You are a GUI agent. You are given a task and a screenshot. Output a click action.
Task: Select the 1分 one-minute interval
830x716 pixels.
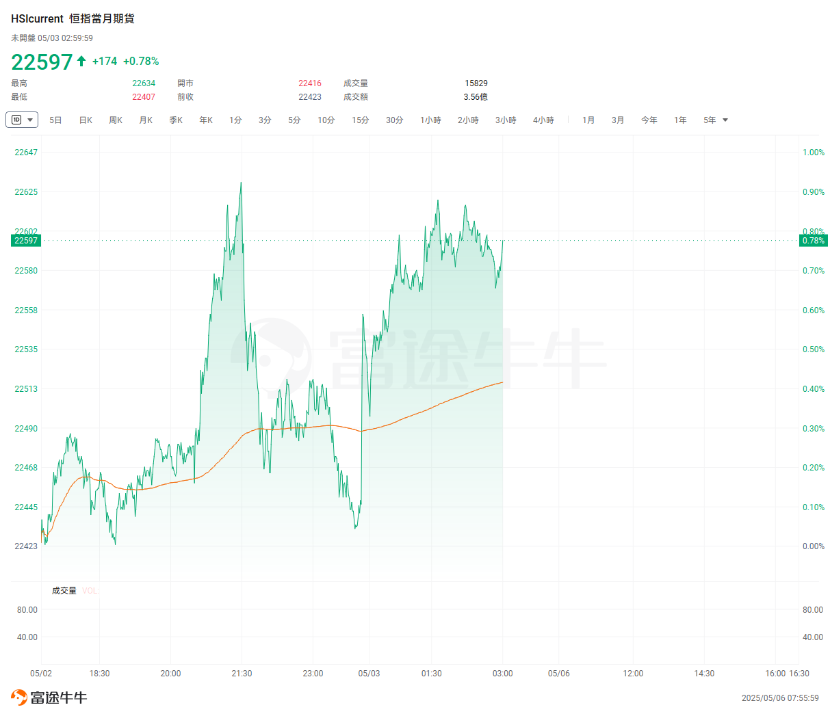click(x=235, y=120)
